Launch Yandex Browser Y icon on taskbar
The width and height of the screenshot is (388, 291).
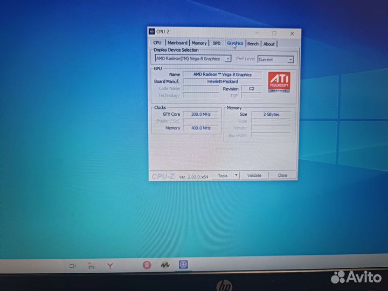click(x=110, y=266)
